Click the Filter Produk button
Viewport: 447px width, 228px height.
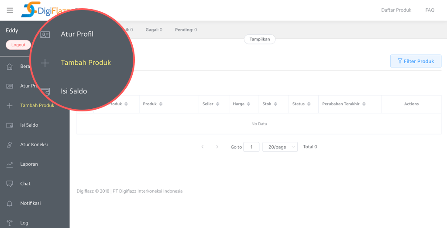coord(416,61)
